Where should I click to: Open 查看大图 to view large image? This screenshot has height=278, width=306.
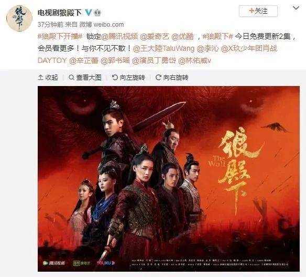pyautogui.click(x=85, y=78)
